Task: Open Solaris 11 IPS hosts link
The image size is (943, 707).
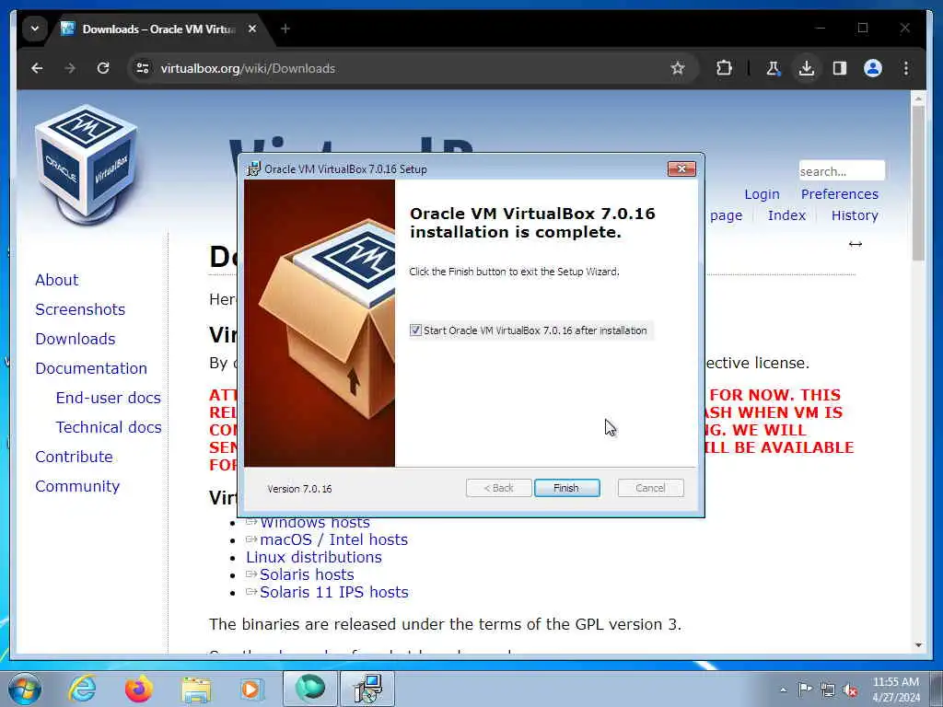Action: point(333,592)
